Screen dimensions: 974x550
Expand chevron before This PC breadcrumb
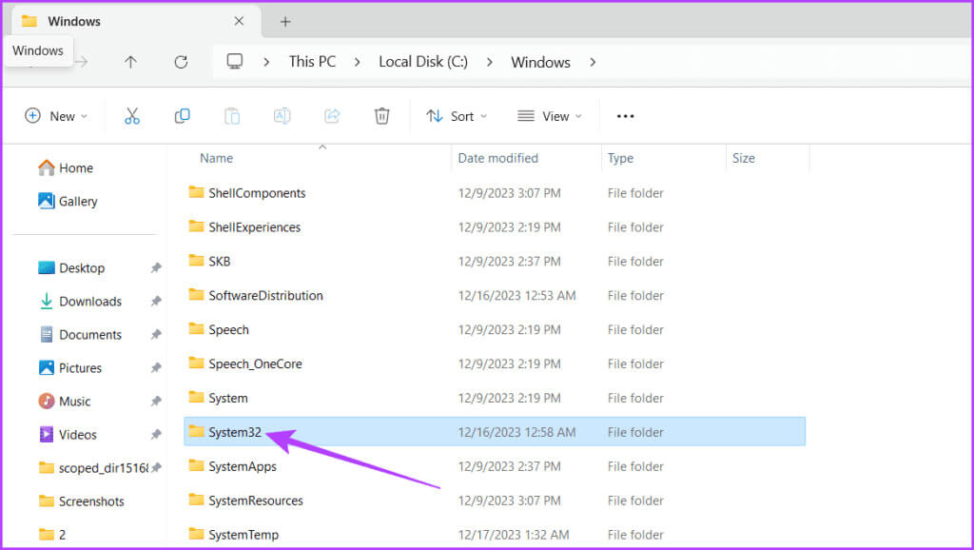pyautogui.click(x=266, y=62)
